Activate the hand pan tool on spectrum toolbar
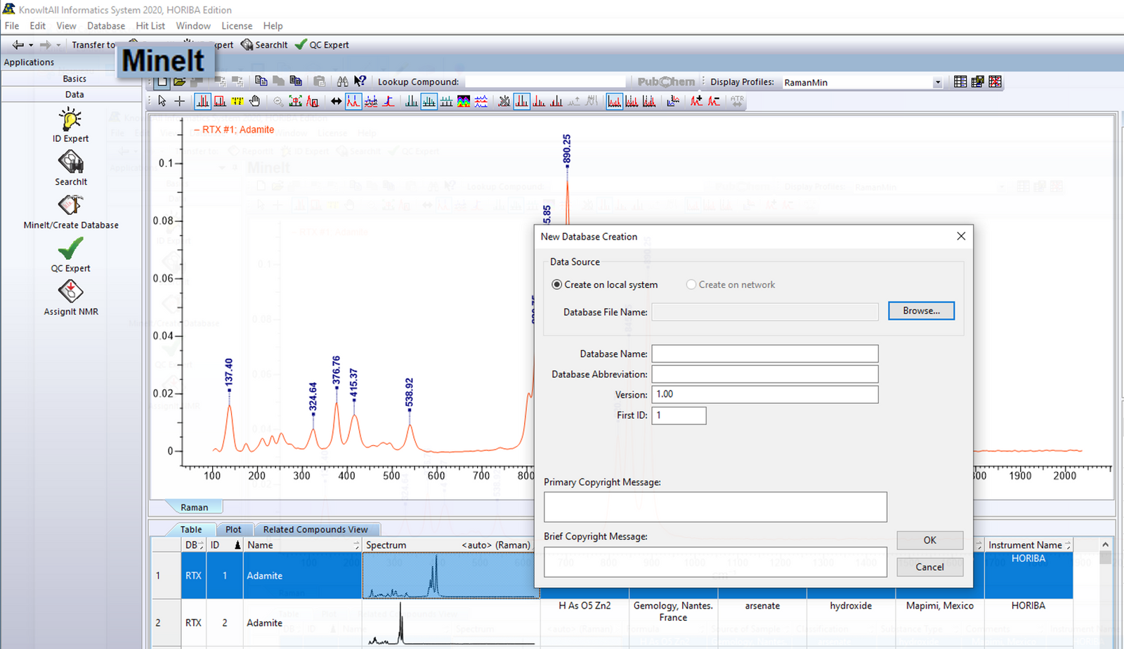The width and height of the screenshot is (1124, 649). [254, 101]
